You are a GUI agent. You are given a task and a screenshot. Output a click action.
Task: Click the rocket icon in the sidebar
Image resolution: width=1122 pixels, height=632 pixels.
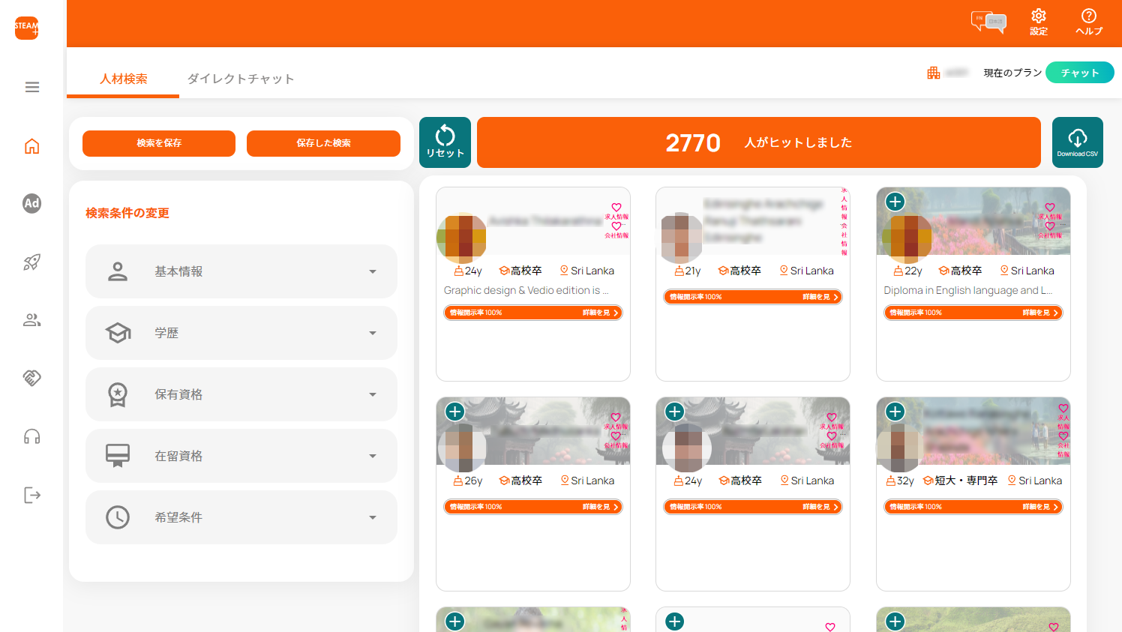point(31,262)
